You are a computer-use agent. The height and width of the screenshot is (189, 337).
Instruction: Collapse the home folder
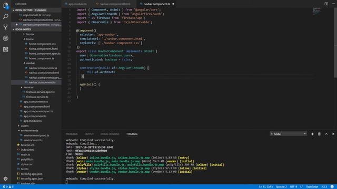tap(30, 39)
